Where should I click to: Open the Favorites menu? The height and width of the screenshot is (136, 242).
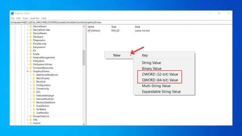tap(34, 18)
